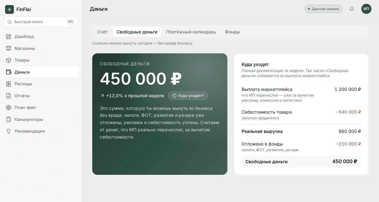The image size is (379, 202).
Task: Click the info icon in Куда уходят button
Action: pyautogui.click(x=174, y=96)
